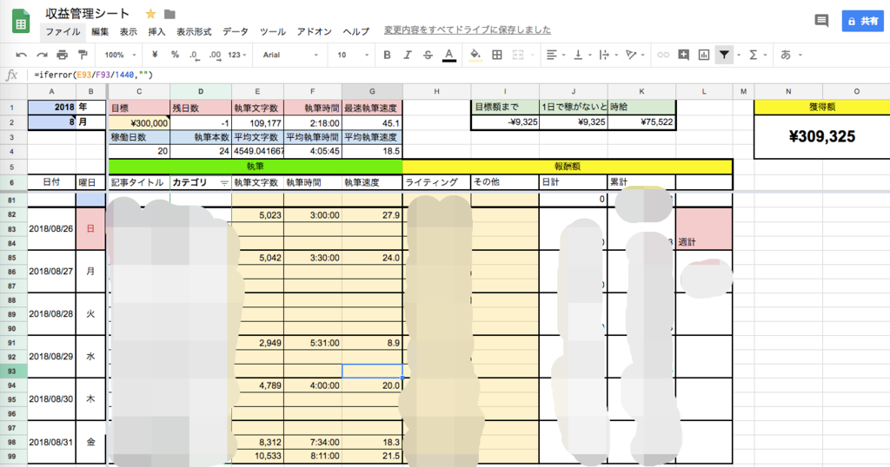Expand the filter views arrow
Screen dimensions: 890x467
click(x=739, y=55)
